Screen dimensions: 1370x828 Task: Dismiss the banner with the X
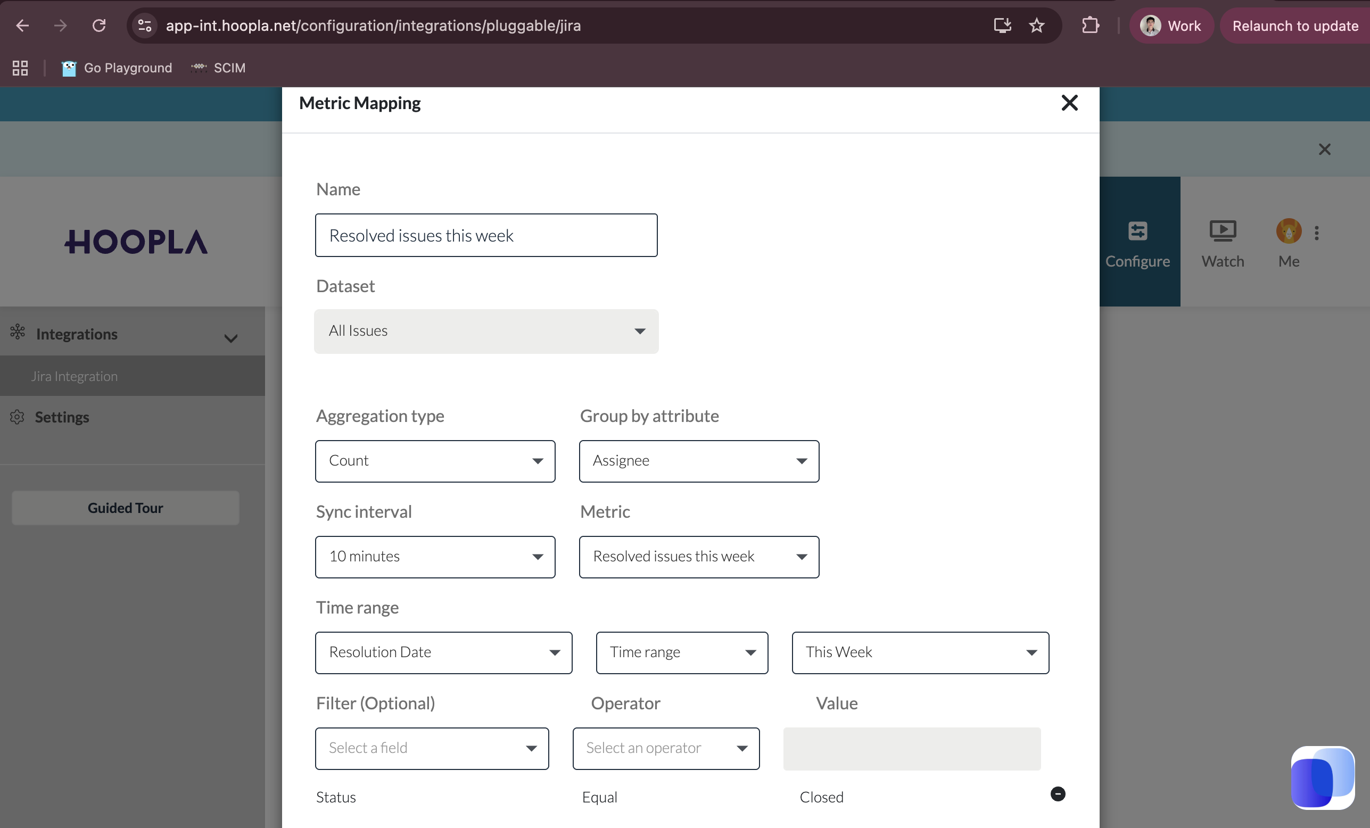click(1324, 149)
